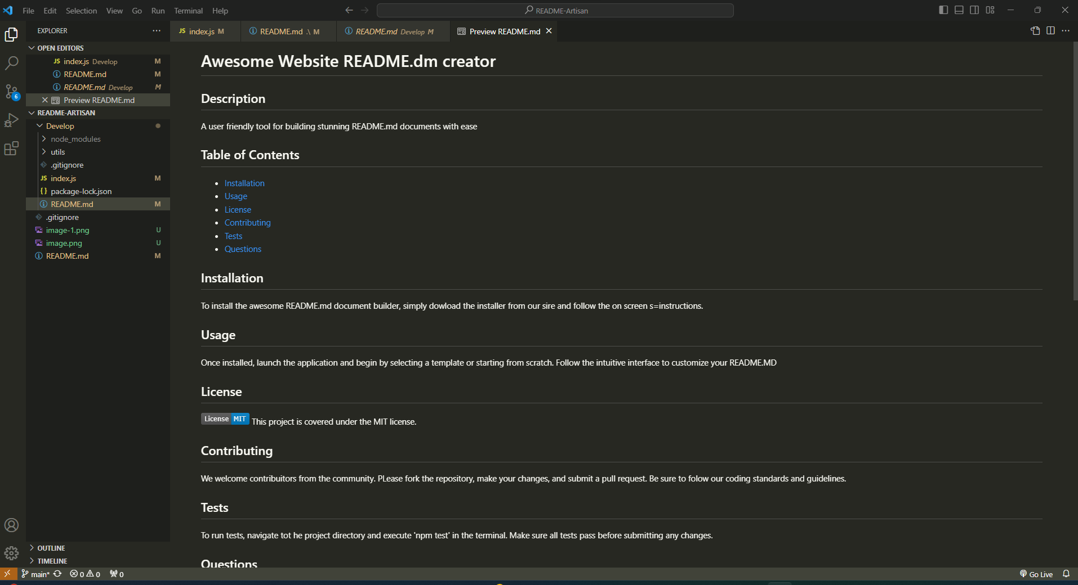Open package-lock.json in explorer
Viewport: 1078px width, 585px height.
click(x=98, y=191)
